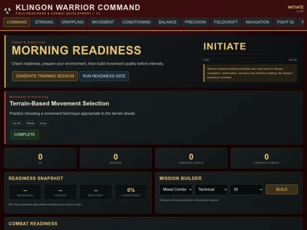Open the Mixed Combat focus dropdown

pos(176,190)
